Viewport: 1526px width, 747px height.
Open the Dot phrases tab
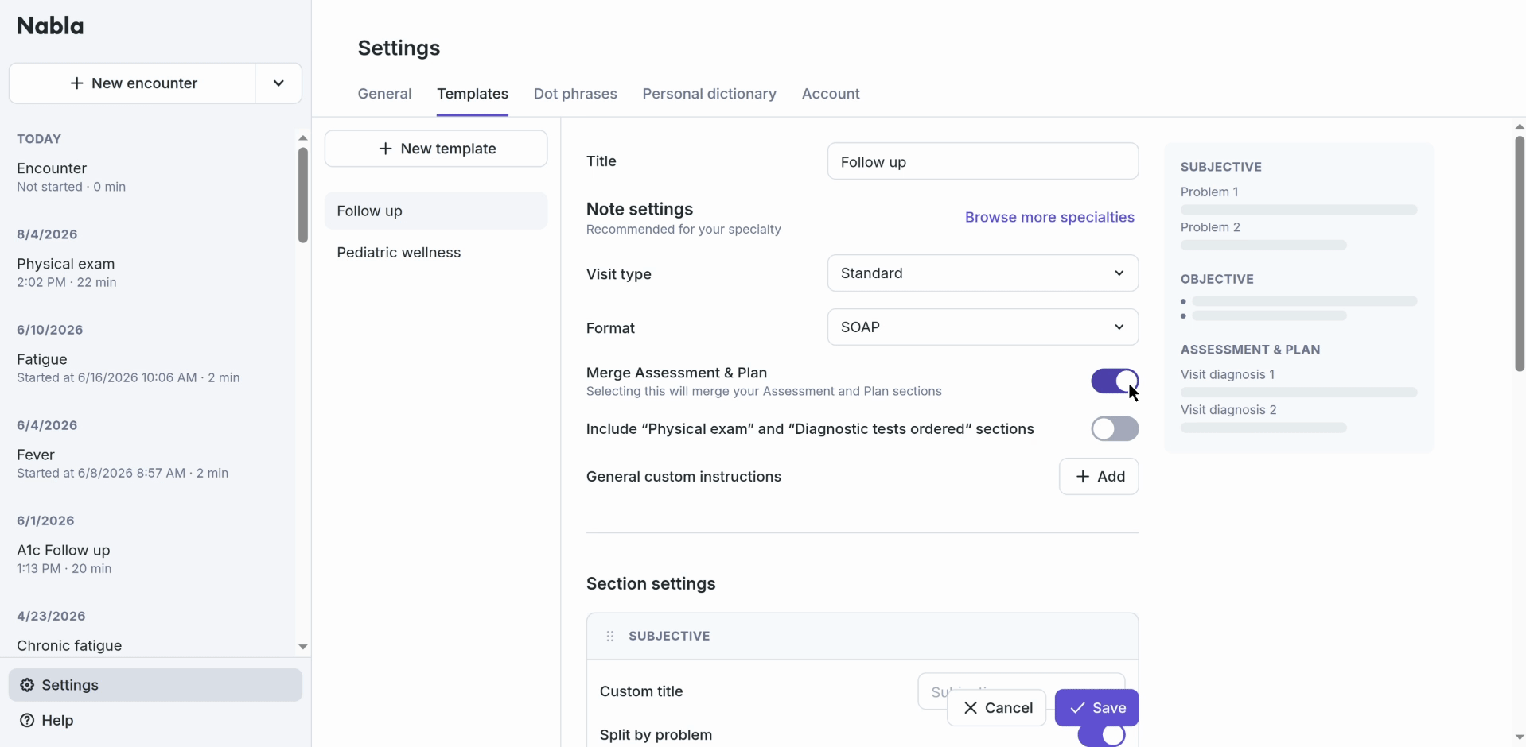coord(575,94)
